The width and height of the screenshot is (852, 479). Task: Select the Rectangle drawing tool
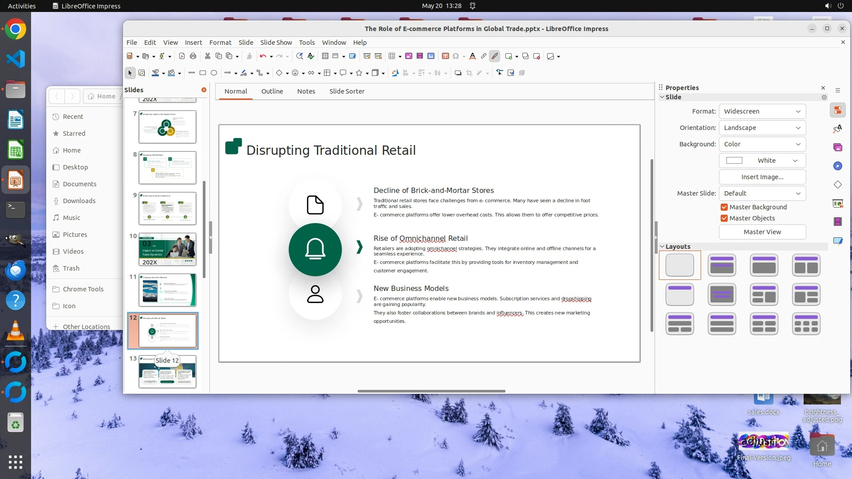point(203,73)
